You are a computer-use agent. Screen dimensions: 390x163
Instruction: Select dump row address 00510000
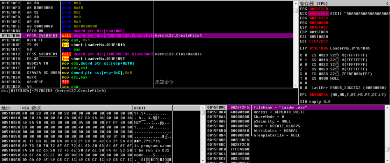[x=10, y=113]
